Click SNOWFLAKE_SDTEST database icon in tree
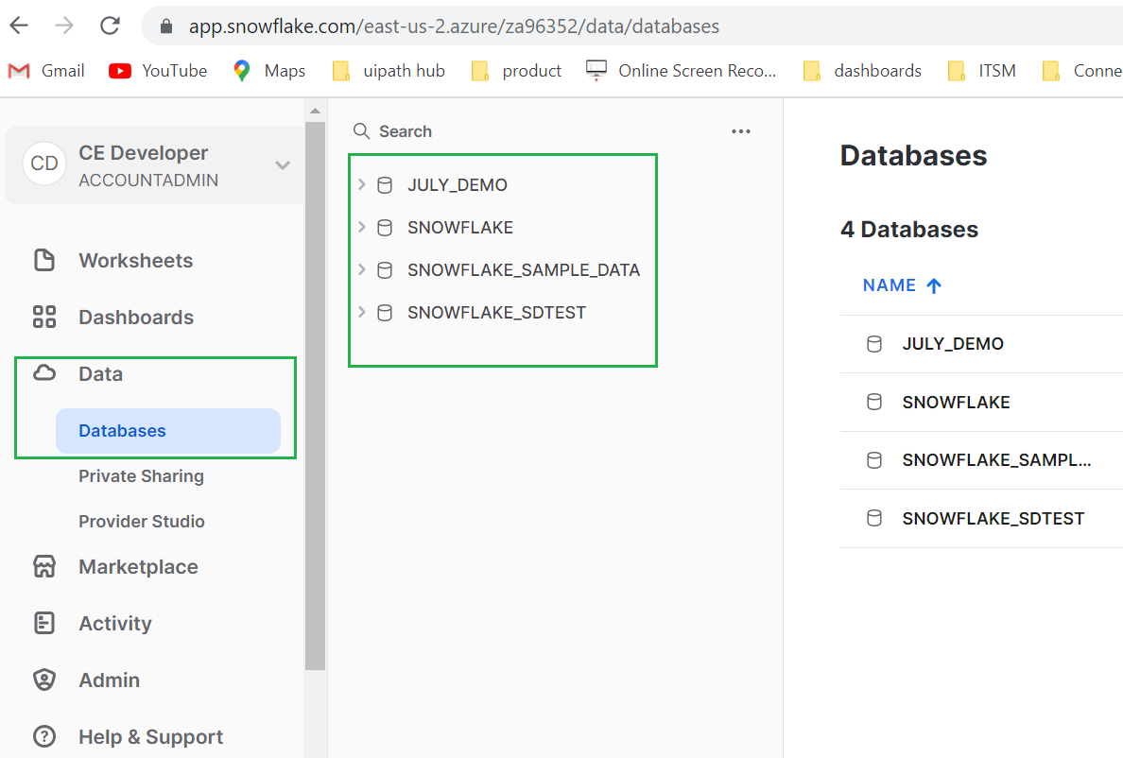1123x758 pixels. point(385,313)
